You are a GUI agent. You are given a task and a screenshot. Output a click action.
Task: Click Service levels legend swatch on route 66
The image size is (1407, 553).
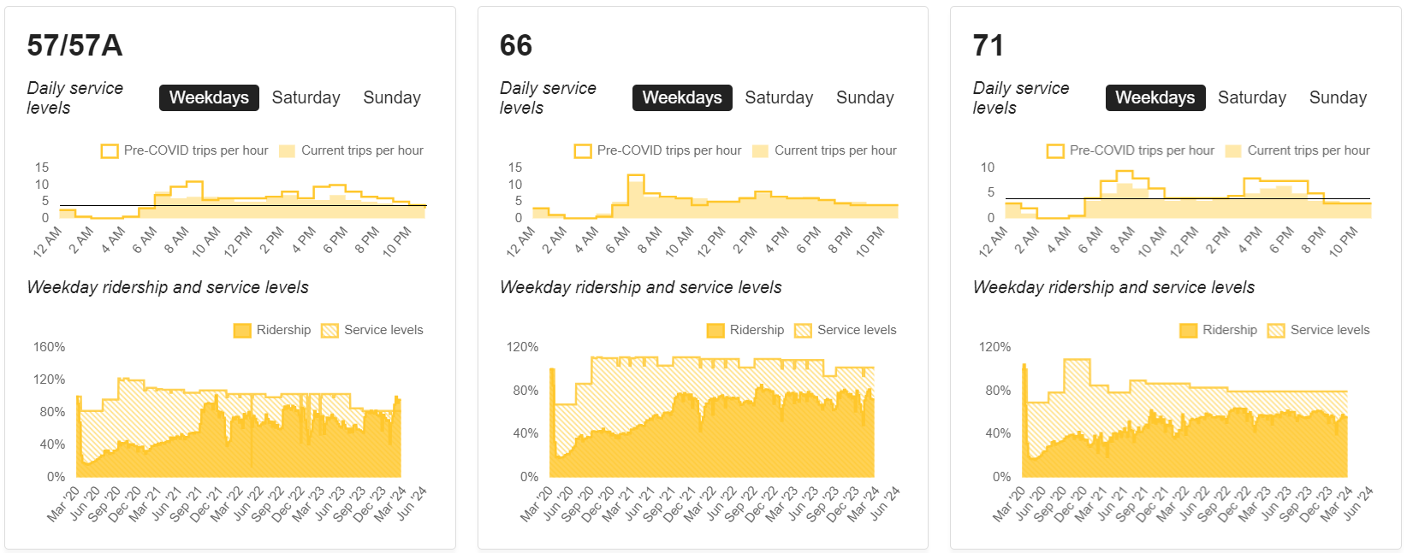point(803,331)
